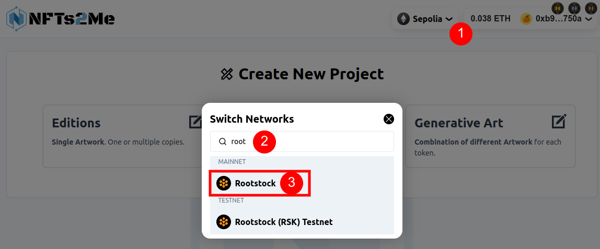Image resolution: width=600 pixels, height=249 pixels.
Task: Click the Rootstock mainnet logo icon
Action: pos(224,183)
